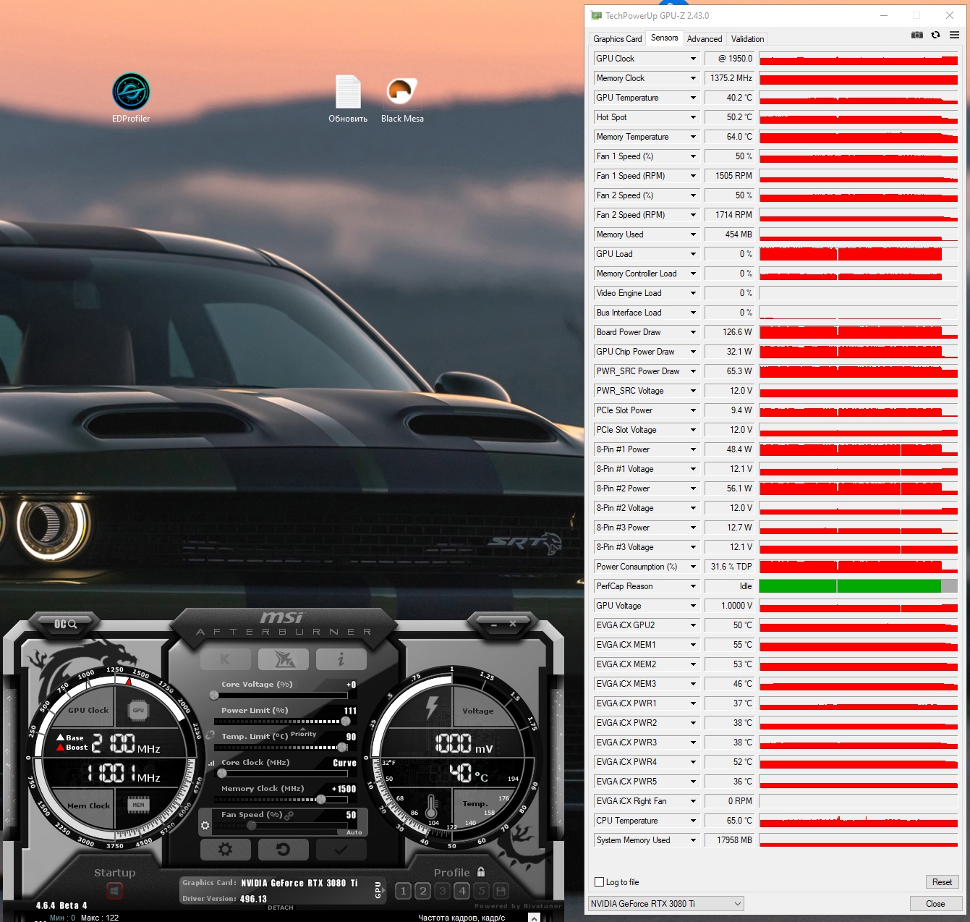Click the Fan Speed slider handle
This screenshot has height=922, width=970.
tap(252, 826)
